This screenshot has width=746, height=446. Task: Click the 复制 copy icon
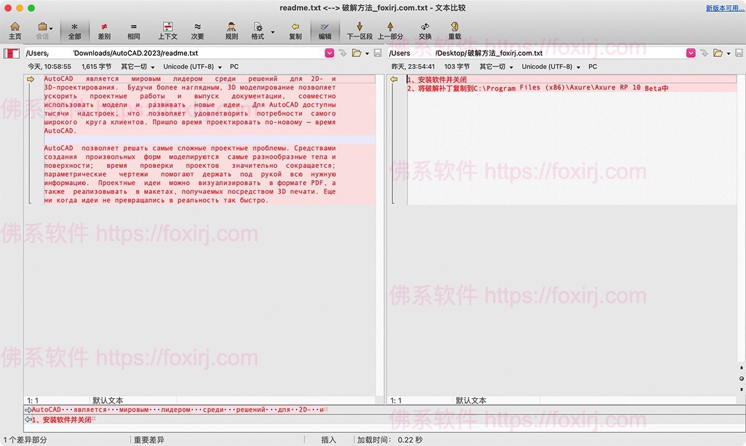pos(295,29)
